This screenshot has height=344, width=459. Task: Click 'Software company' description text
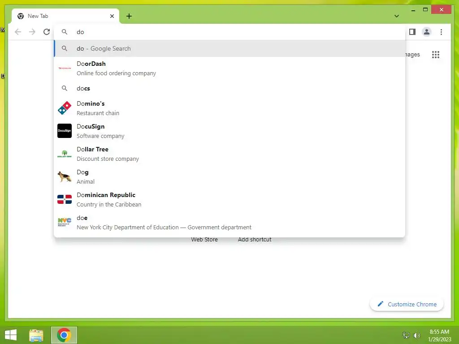(100, 136)
